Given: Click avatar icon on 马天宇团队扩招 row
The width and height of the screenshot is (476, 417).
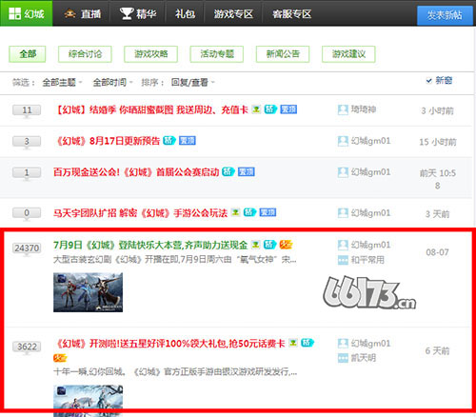Looking at the screenshot, I should (343, 213).
